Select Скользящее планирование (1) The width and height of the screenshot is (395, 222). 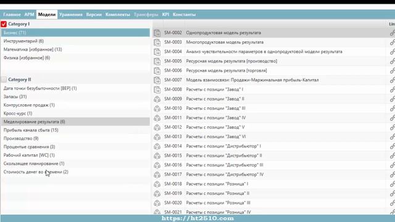(75, 163)
